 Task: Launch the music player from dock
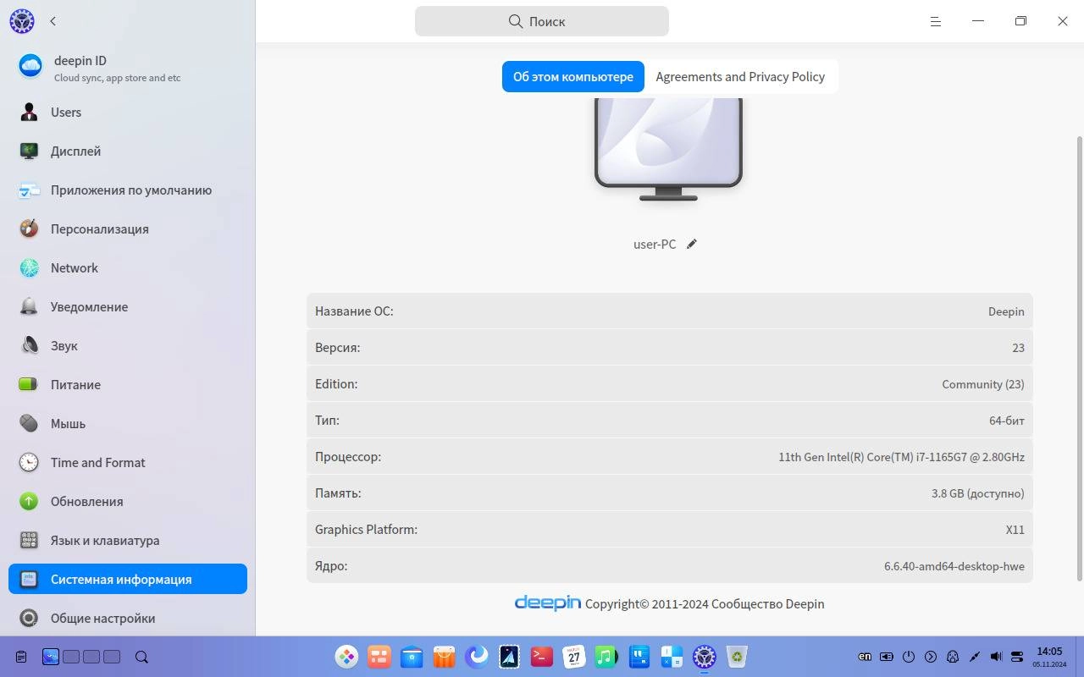[606, 656]
